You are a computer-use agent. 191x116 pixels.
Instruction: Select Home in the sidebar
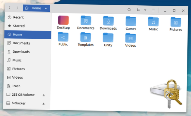coord(28,34)
